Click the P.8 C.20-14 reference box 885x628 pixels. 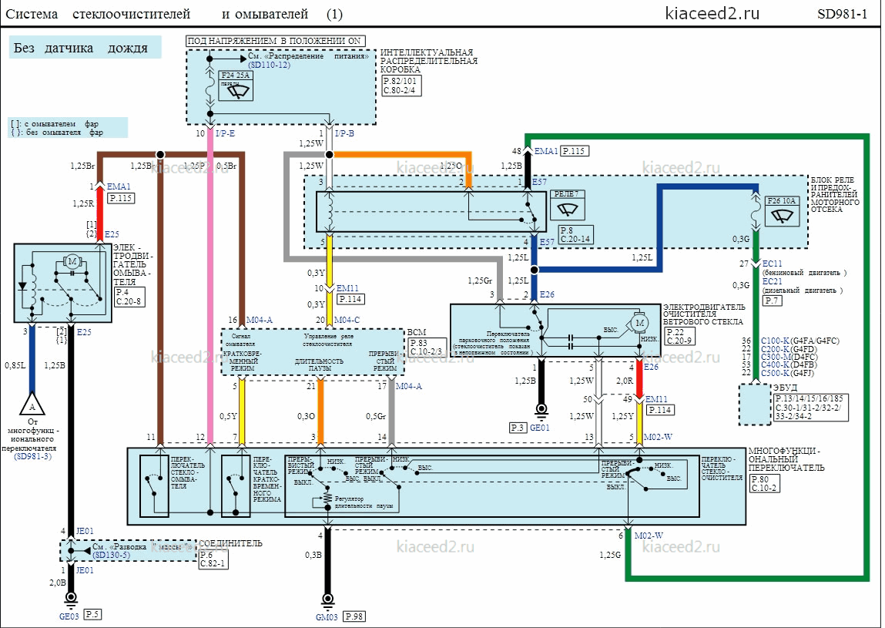(x=575, y=234)
